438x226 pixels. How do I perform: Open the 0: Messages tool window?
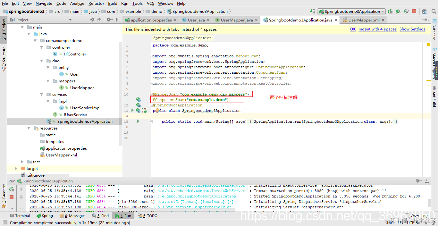(x=72, y=216)
